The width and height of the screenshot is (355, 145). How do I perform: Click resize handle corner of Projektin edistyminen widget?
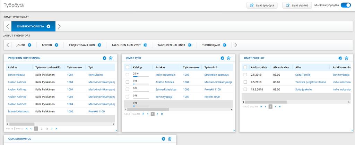116,130
